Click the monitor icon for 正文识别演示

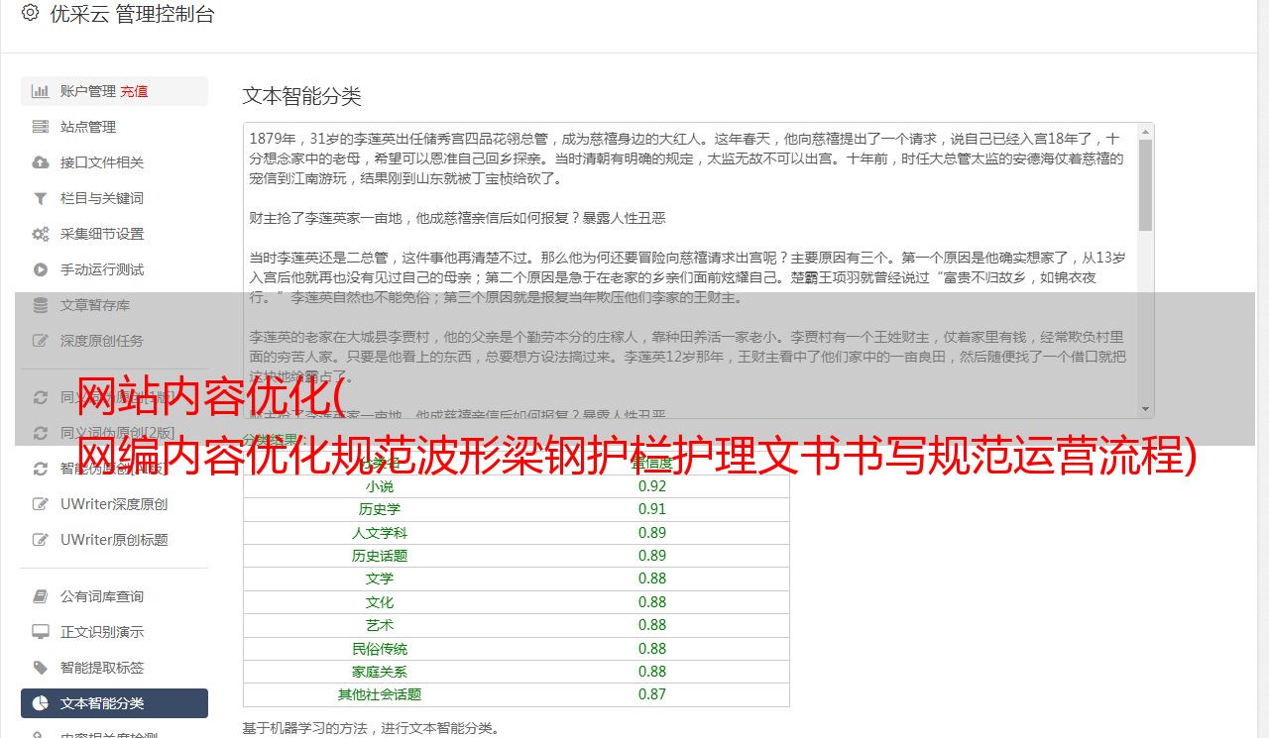(40, 632)
